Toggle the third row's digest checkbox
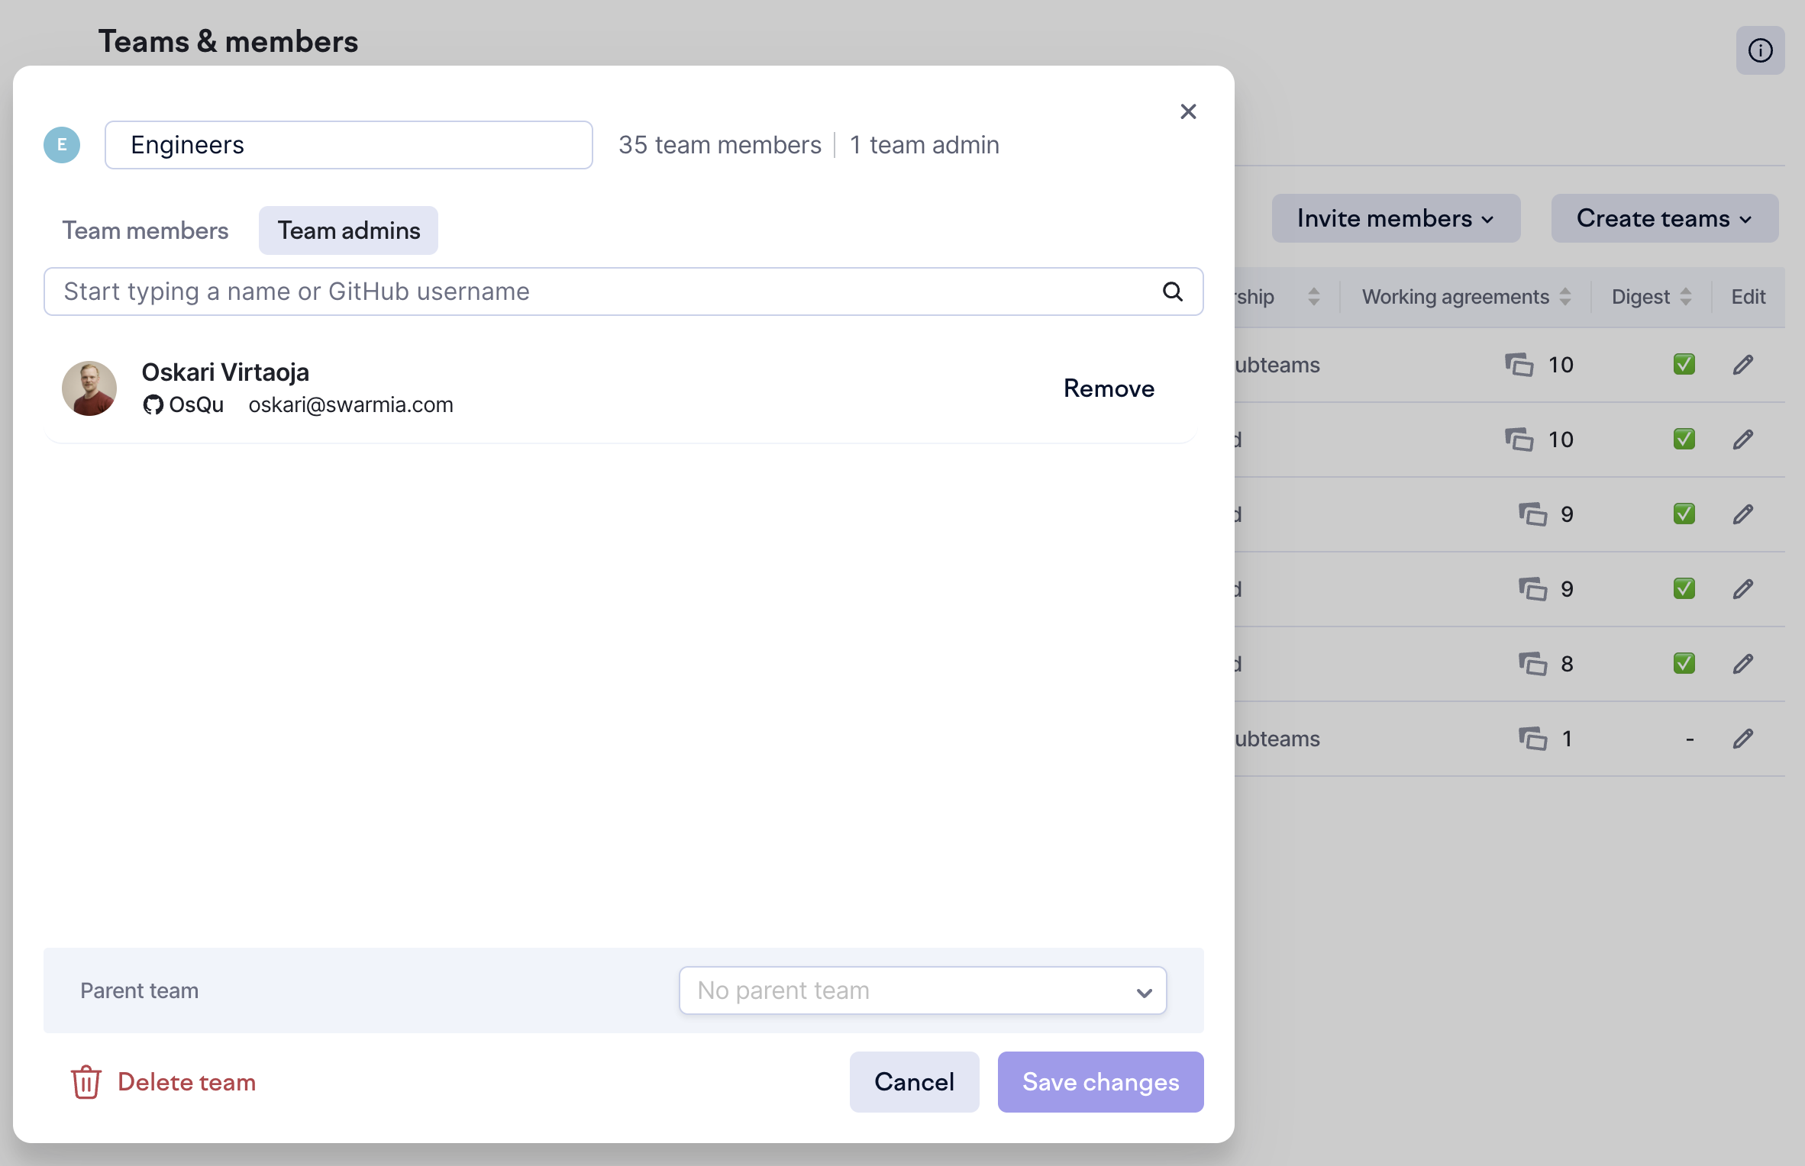1805x1166 pixels. coord(1684,514)
